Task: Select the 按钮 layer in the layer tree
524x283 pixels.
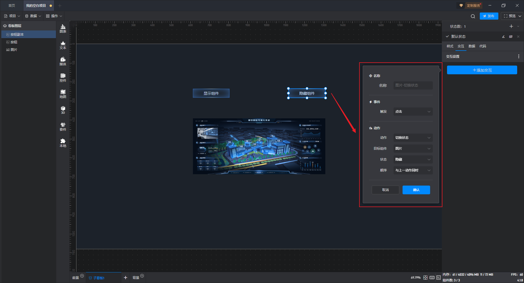Action: point(14,42)
